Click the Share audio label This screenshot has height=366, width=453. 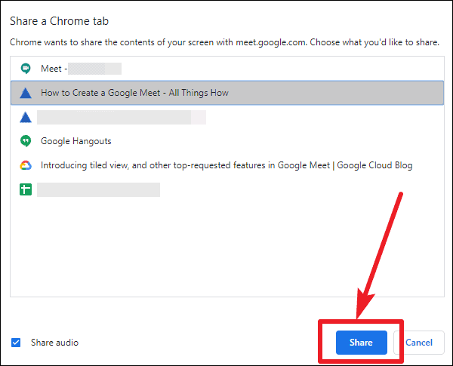pyautogui.click(x=54, y=343)
